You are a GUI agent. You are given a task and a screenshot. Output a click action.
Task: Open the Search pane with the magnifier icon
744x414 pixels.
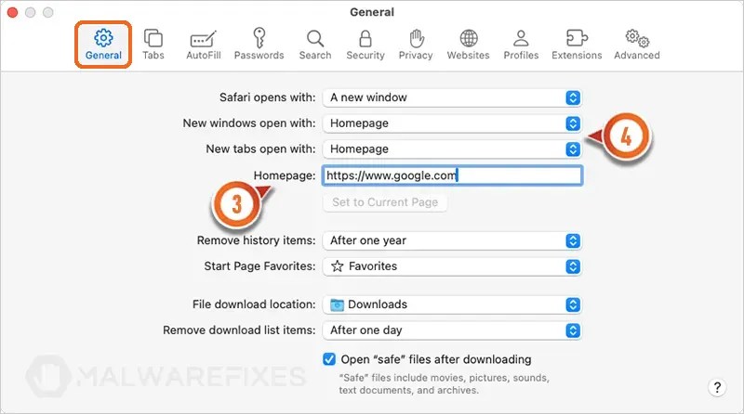pos(315,45)
